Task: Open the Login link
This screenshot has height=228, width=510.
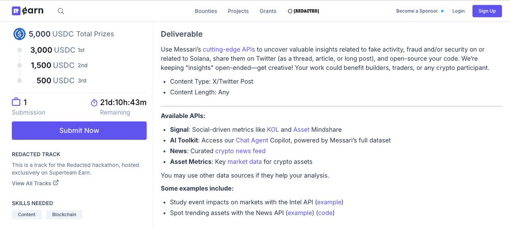Action: [459, 11]
